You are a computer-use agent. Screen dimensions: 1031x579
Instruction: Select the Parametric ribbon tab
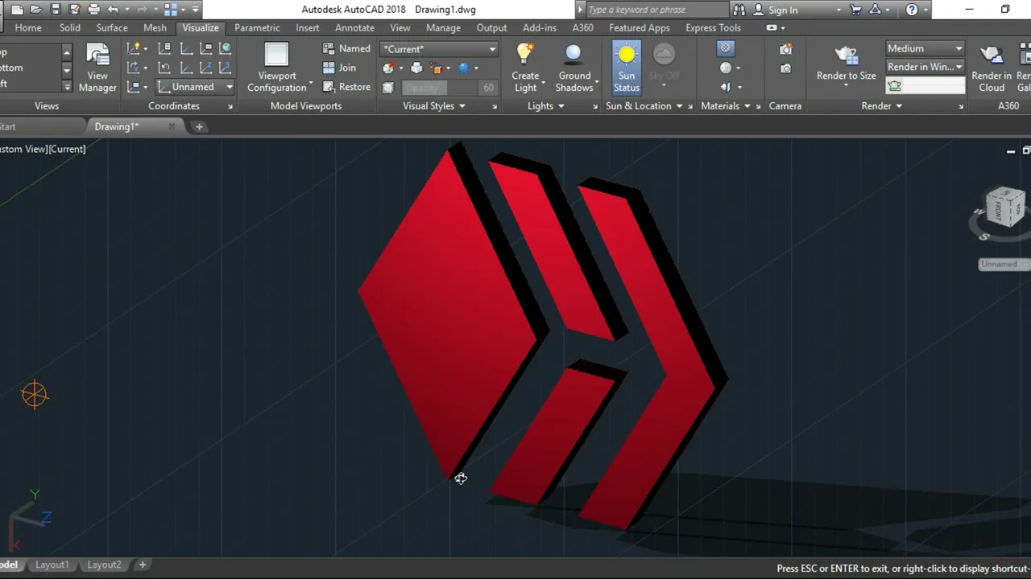pyautogui.click(x=257, y=27)
